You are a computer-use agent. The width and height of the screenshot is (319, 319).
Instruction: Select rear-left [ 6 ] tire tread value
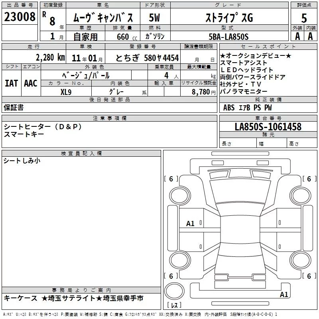tap(171, 276)
